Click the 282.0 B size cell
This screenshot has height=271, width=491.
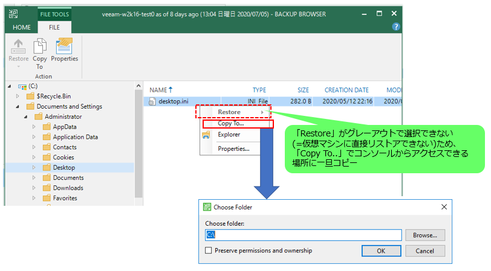pyautogui.click(x=301, y=101)
